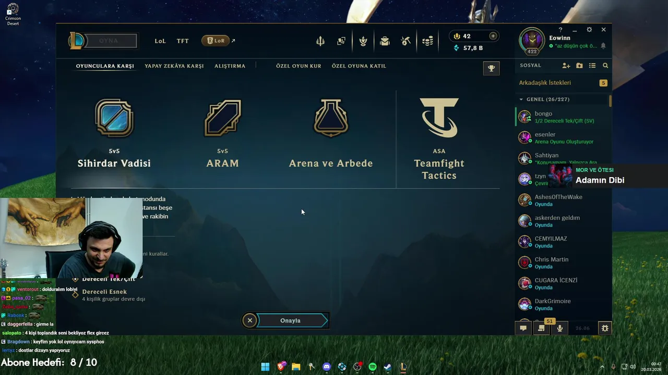Switch to Yapay Zekâya Karşı tab
The image size is (668, 375).
pos(174,66)
